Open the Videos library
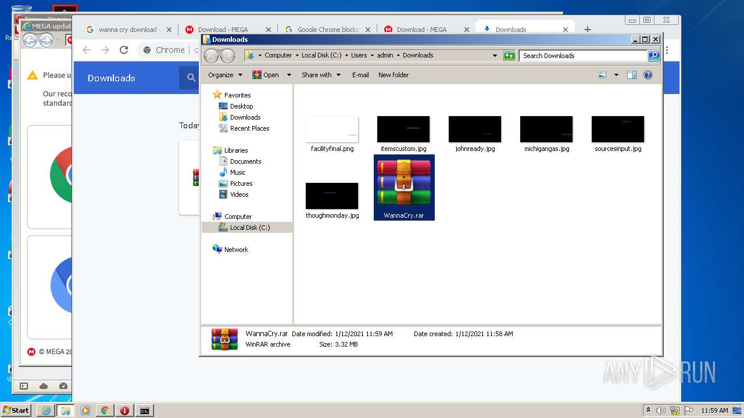Screen dimensions: 744x418 (239, 194)
